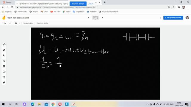Switch to Chrome on the taskbar
Viewport: 191px width, 107px height.
53,104
